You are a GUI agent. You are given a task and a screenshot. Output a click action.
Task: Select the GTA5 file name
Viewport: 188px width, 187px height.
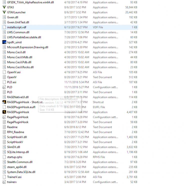[10, 7]
